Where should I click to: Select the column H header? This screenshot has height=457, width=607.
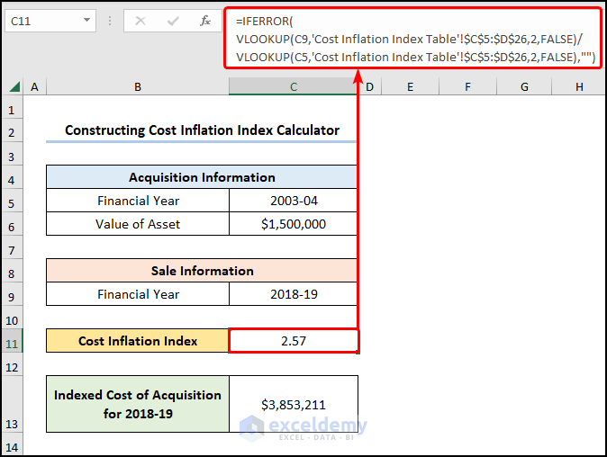pos(578,86)
